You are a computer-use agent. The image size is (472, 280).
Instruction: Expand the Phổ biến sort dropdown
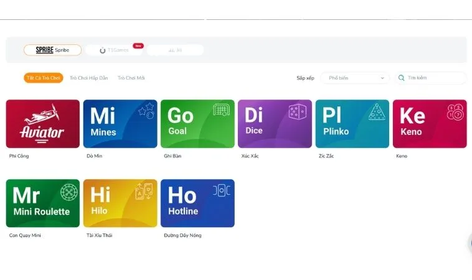coord(356,78)
